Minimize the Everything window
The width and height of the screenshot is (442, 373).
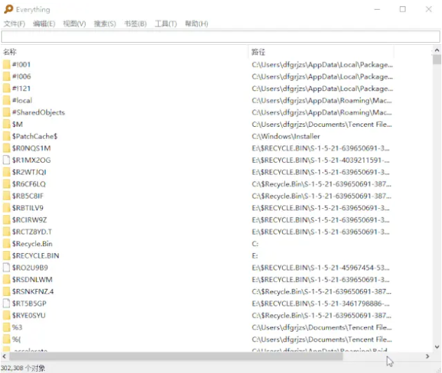(x=377, y=9)
